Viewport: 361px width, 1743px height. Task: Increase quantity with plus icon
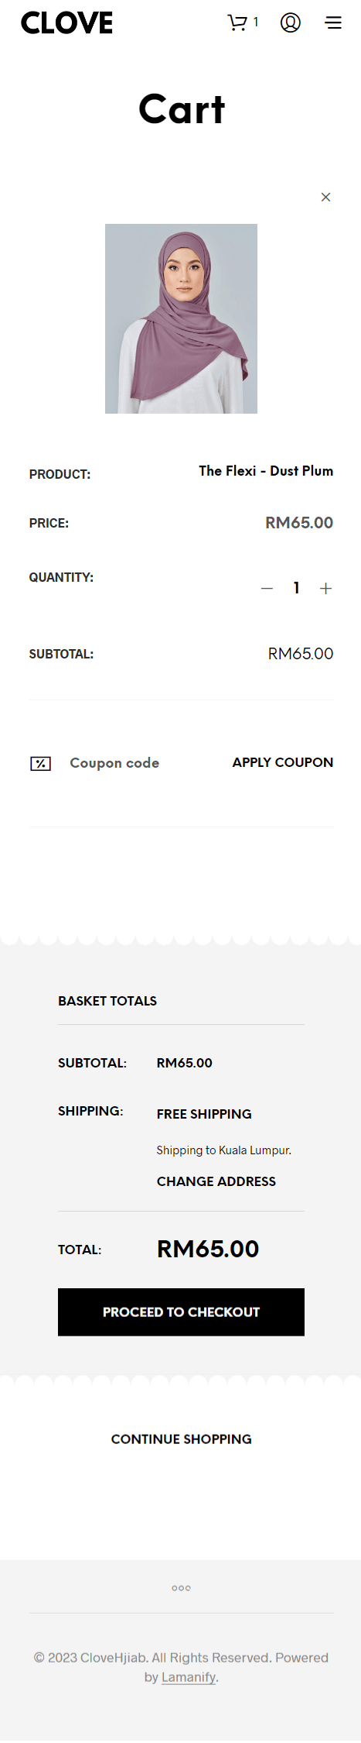coord(325,588)
